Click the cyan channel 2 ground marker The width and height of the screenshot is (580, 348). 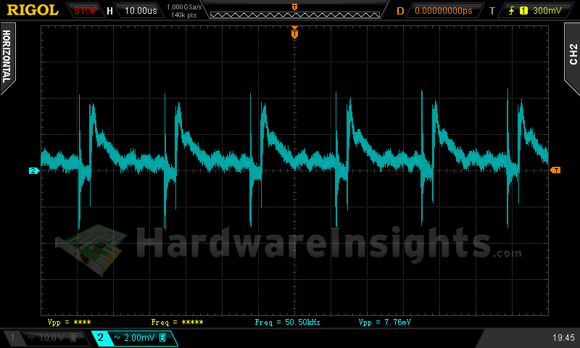[x=33, y=171]
